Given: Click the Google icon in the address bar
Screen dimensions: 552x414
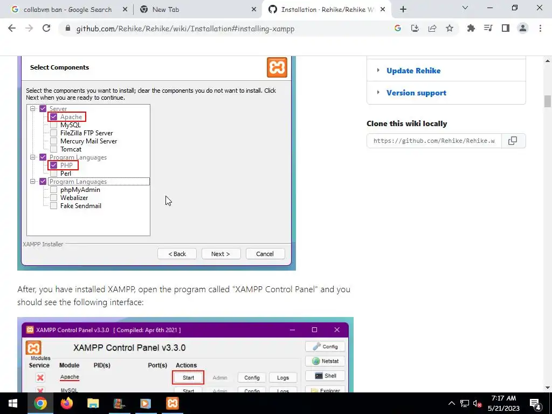Looking at the screenshot, I should (x=398, y=29).
